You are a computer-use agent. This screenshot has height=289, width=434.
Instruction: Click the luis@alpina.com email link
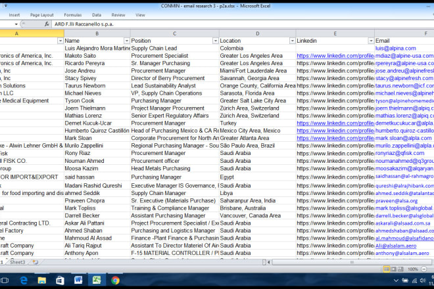(x=395, y=49)
